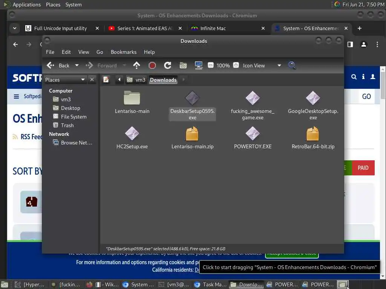Click the red Stop loading icon
The width and height of the screenshot is (386, 289).
click(152, 65)
